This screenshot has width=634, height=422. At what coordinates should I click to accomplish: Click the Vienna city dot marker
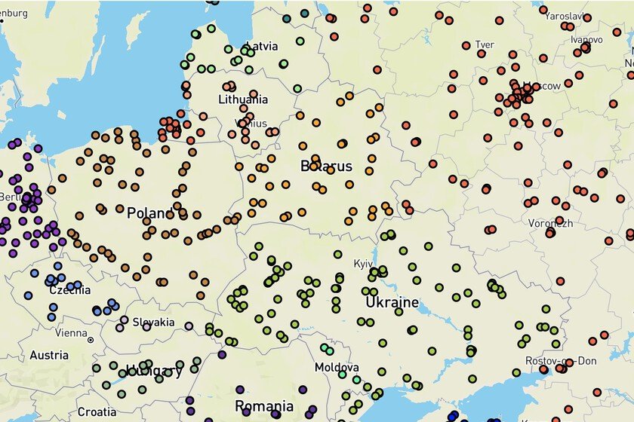coord(91,340)
